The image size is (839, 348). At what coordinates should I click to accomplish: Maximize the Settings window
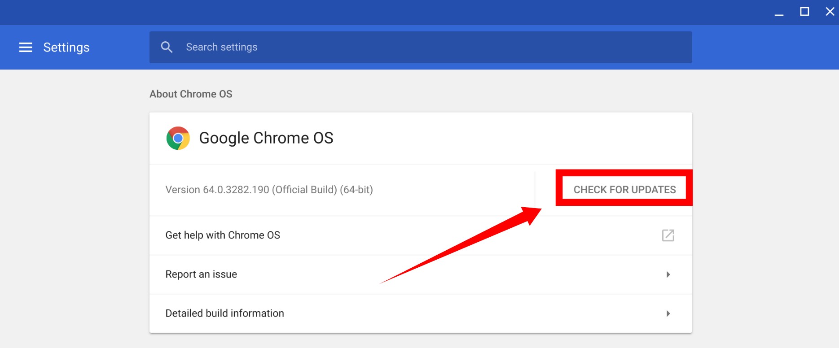click(804, 12)
